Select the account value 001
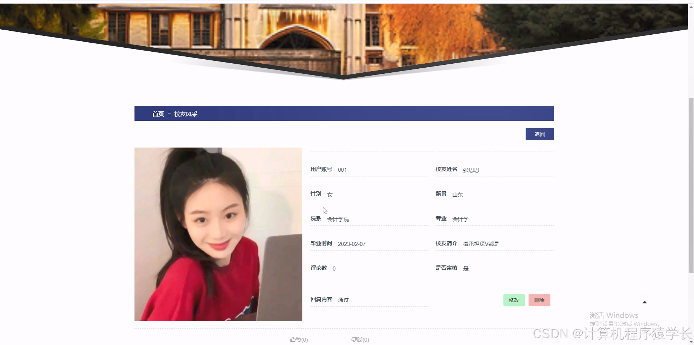This screenshot has width=694, height=345. click(342, 170)
